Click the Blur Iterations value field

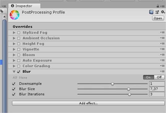pyautogui.click(x=157, y=94)
